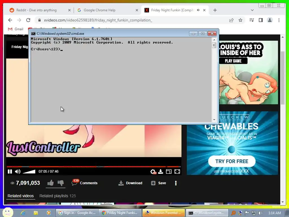The width and height of the screenshot is (289, 217).
Task: Click the video player download icon
Action: click(161, 172)
